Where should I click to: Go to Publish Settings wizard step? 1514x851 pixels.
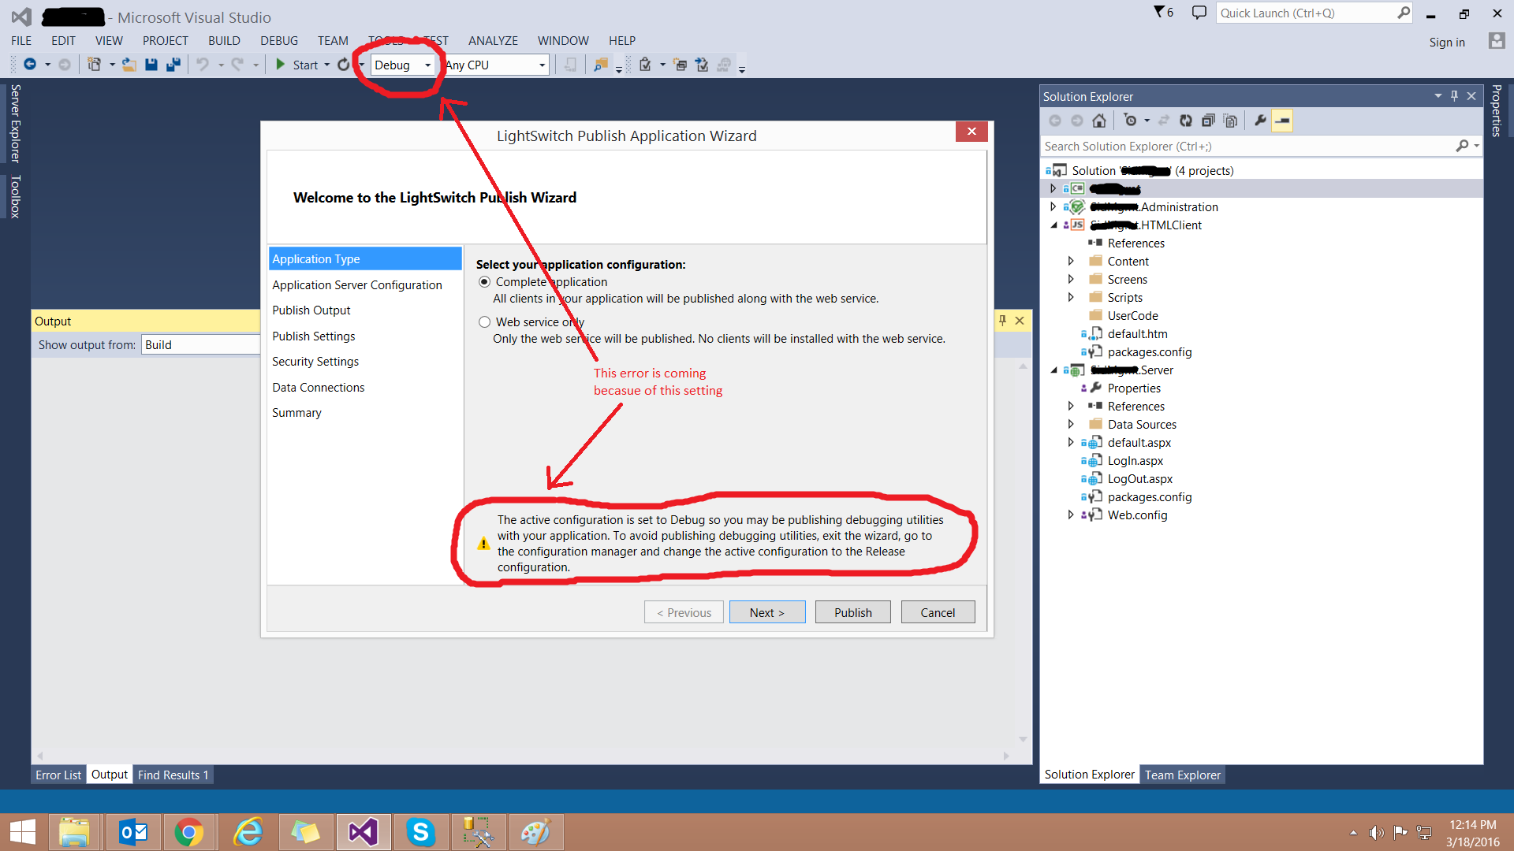click(314, 336)
